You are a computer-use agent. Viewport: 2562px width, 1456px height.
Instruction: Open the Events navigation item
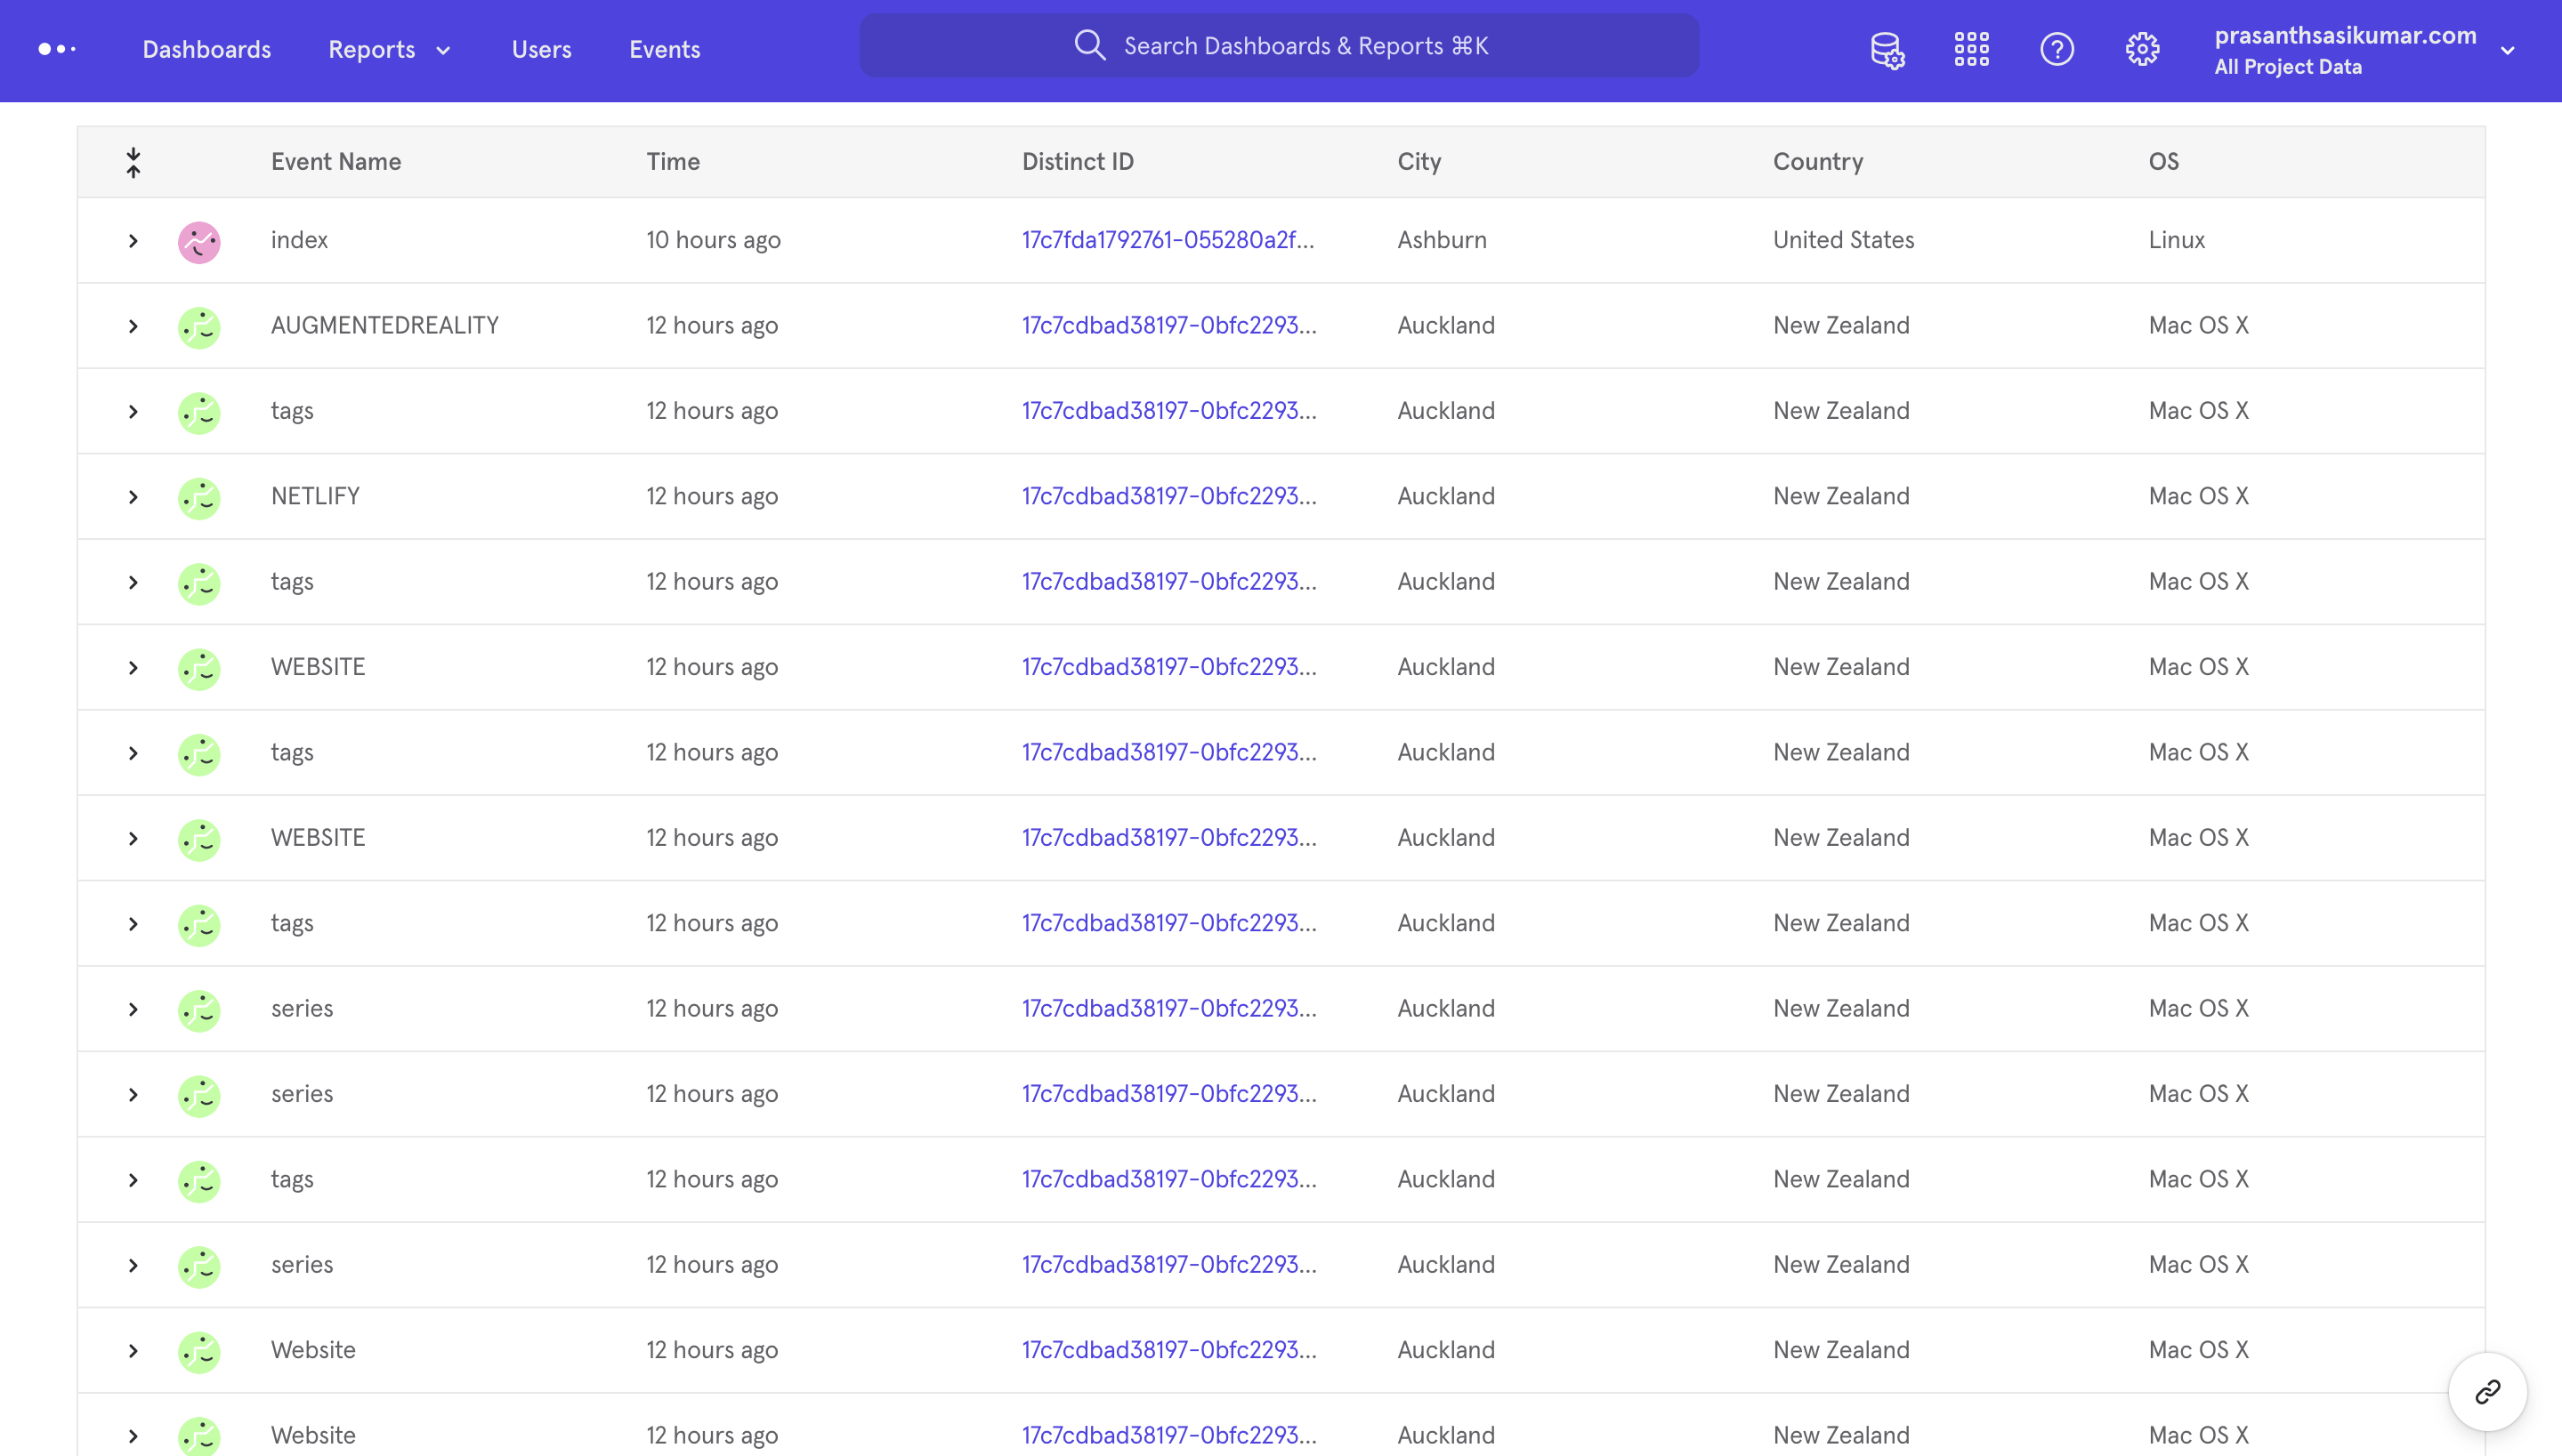pos(664,49)
